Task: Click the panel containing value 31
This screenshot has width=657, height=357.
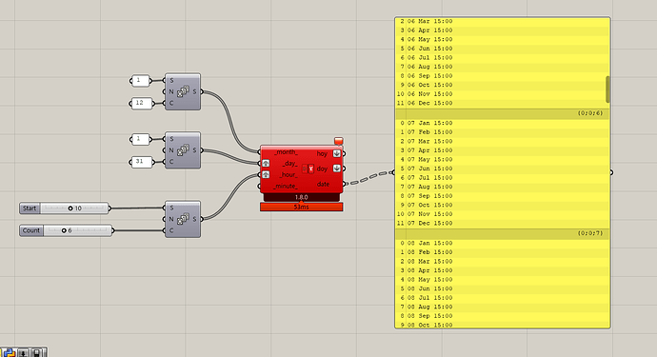Action: click(142, 162)
